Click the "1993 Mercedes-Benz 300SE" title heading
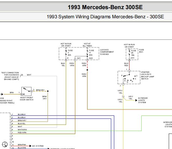172x149 pixels. pos(105,7)
